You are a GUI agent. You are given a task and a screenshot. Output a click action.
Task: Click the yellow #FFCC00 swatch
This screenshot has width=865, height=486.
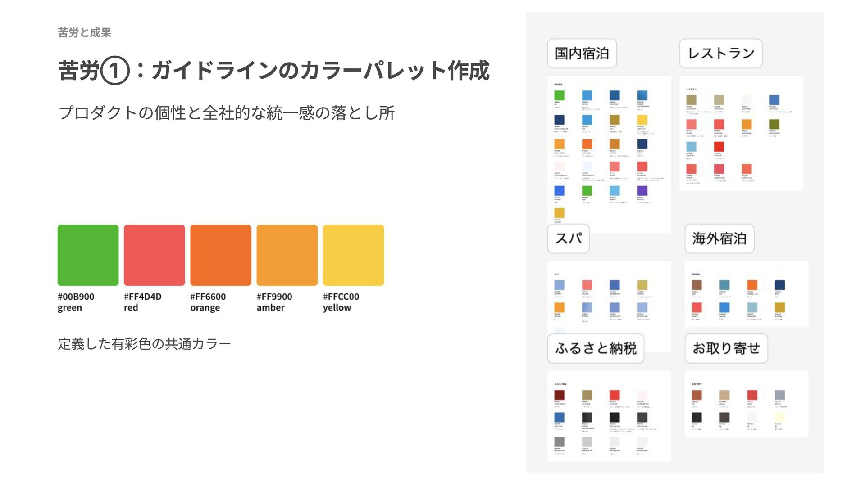tap(354, 255)
